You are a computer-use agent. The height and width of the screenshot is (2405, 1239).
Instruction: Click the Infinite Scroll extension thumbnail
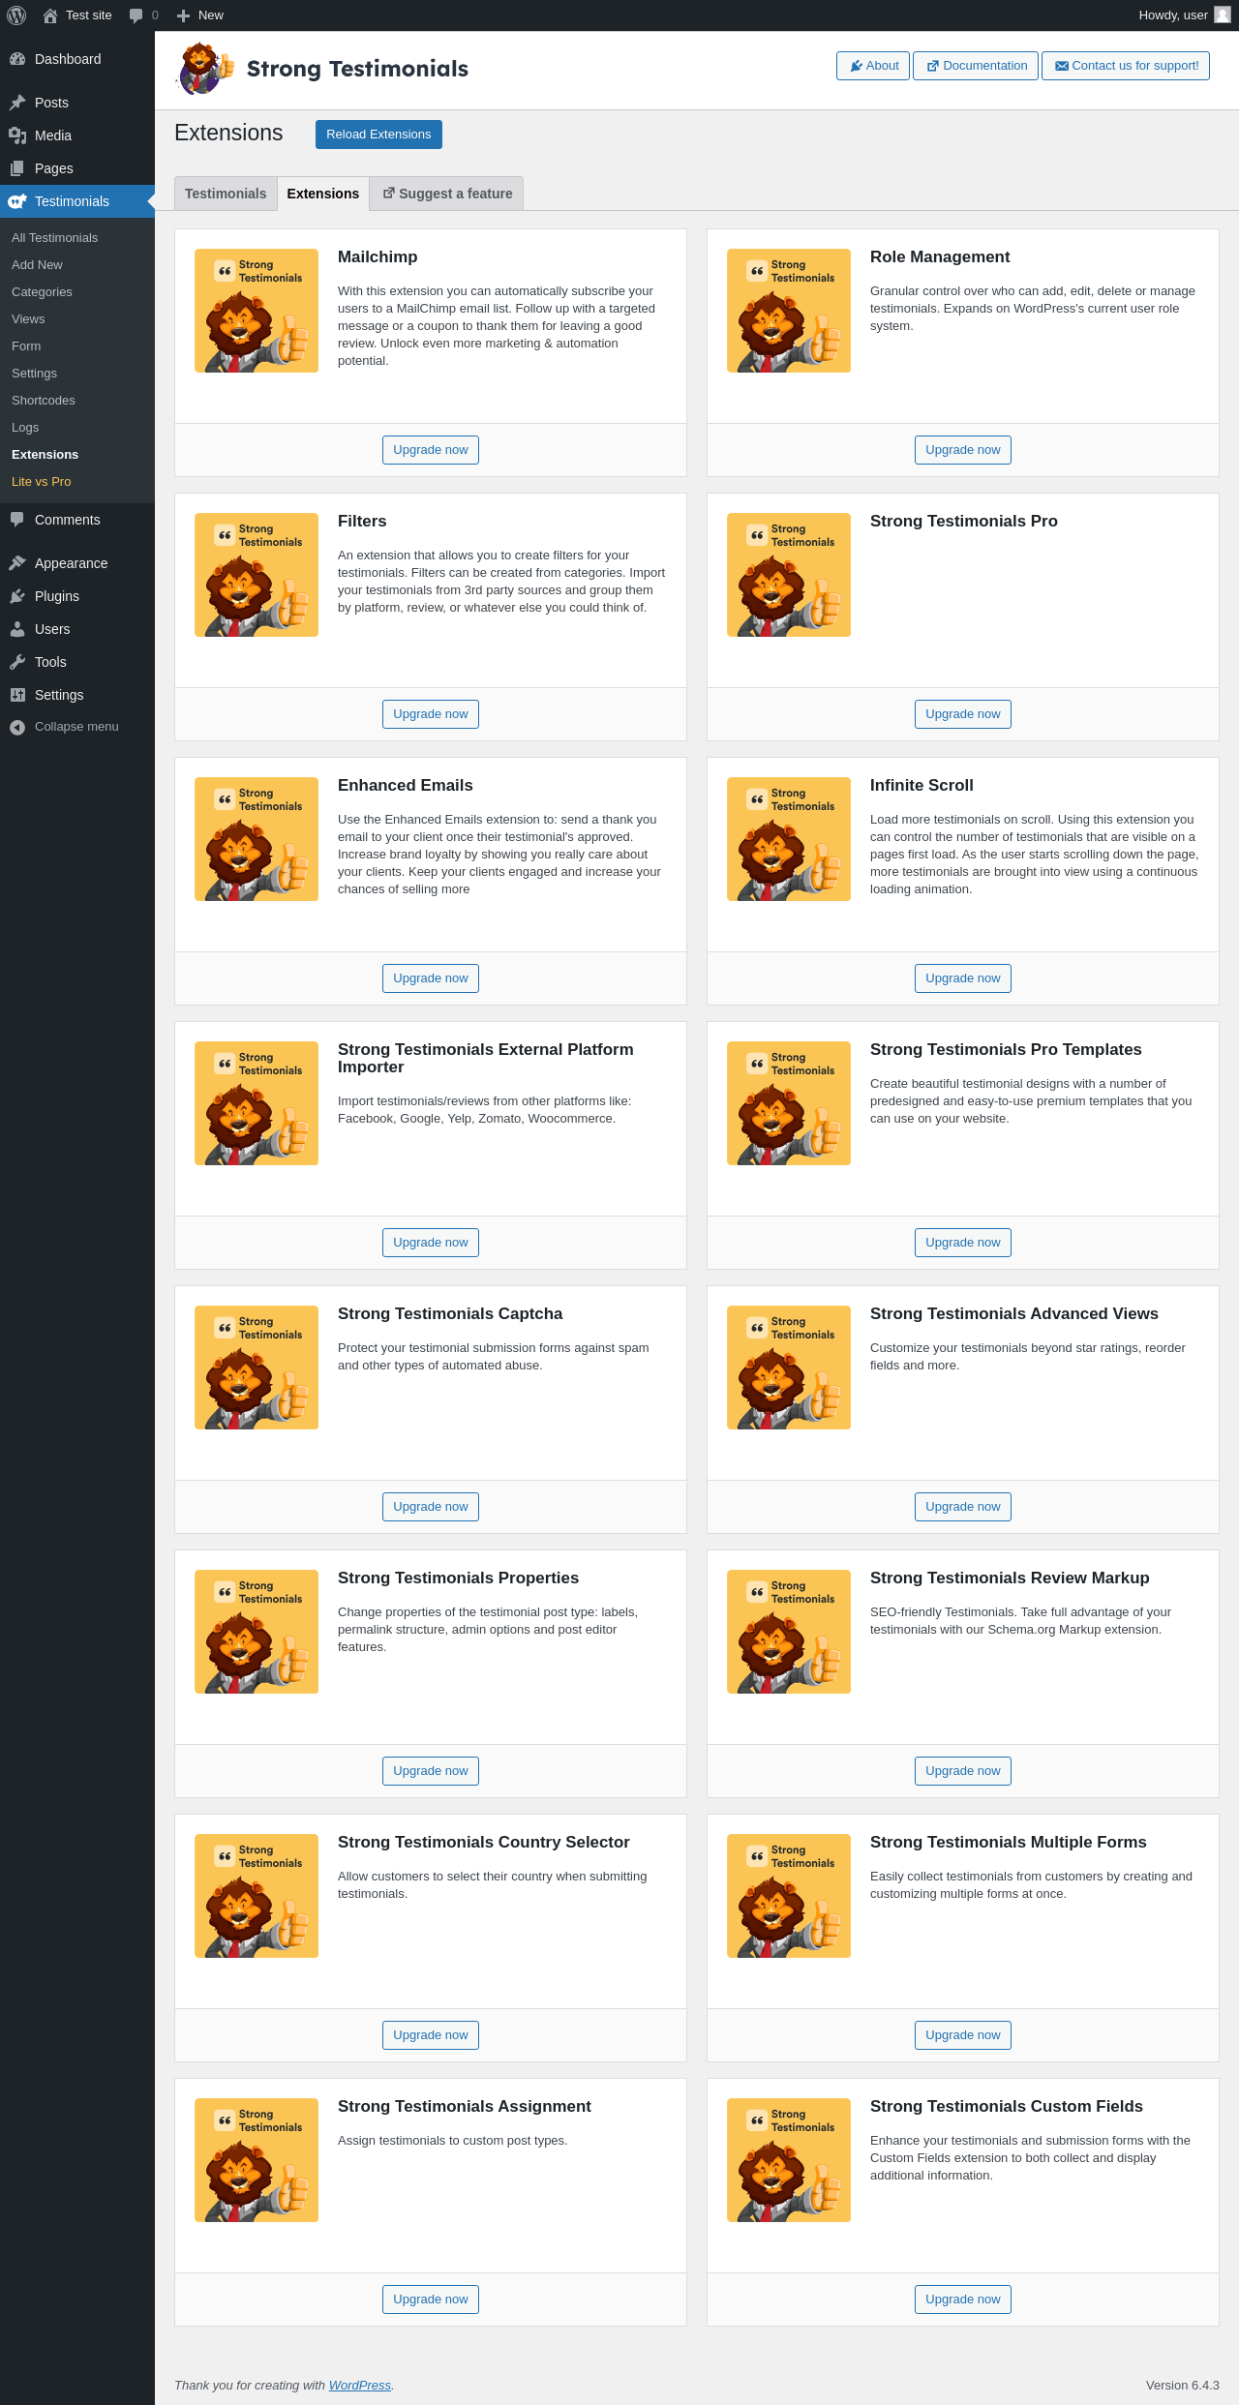click(x=789, y=839)
